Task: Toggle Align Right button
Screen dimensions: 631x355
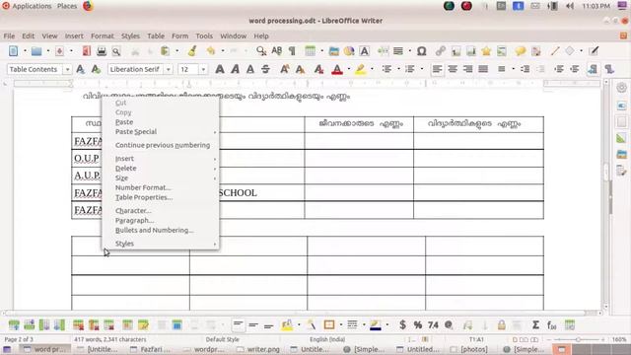Action: (x=467, y=69)
